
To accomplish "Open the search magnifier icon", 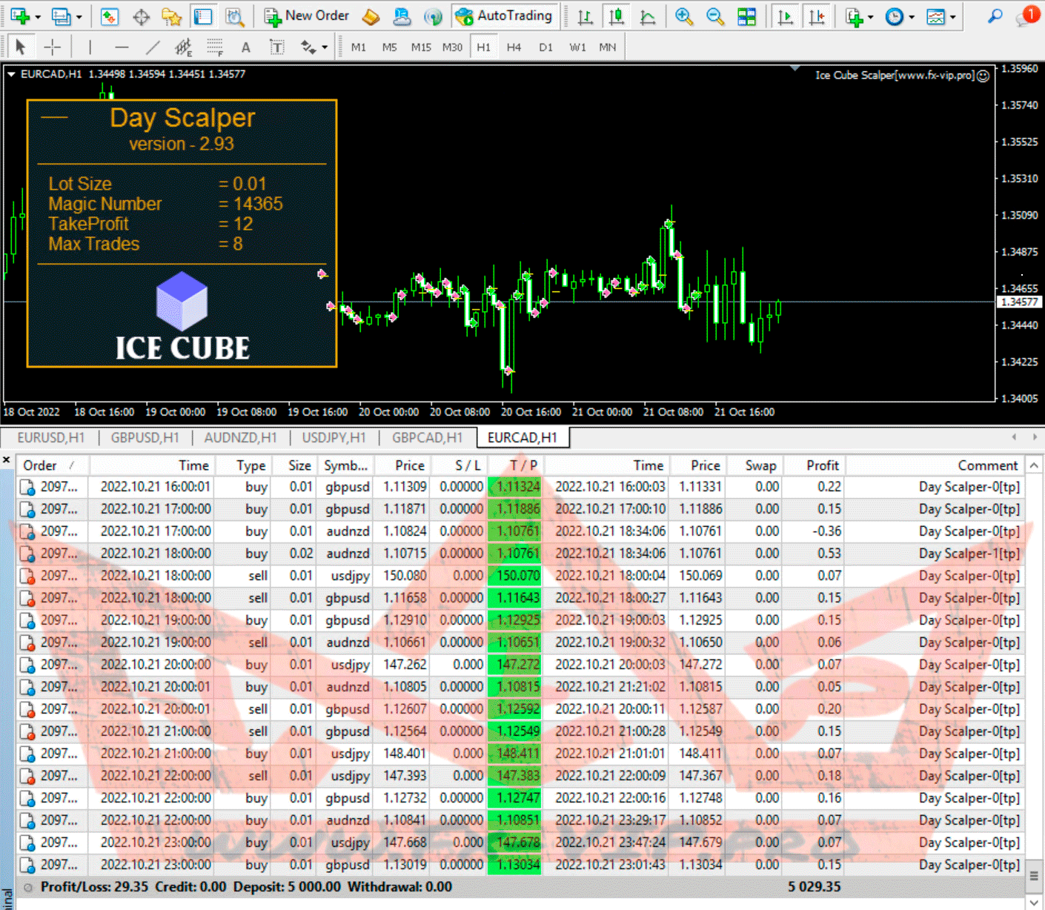I will [x=995, y=16].
